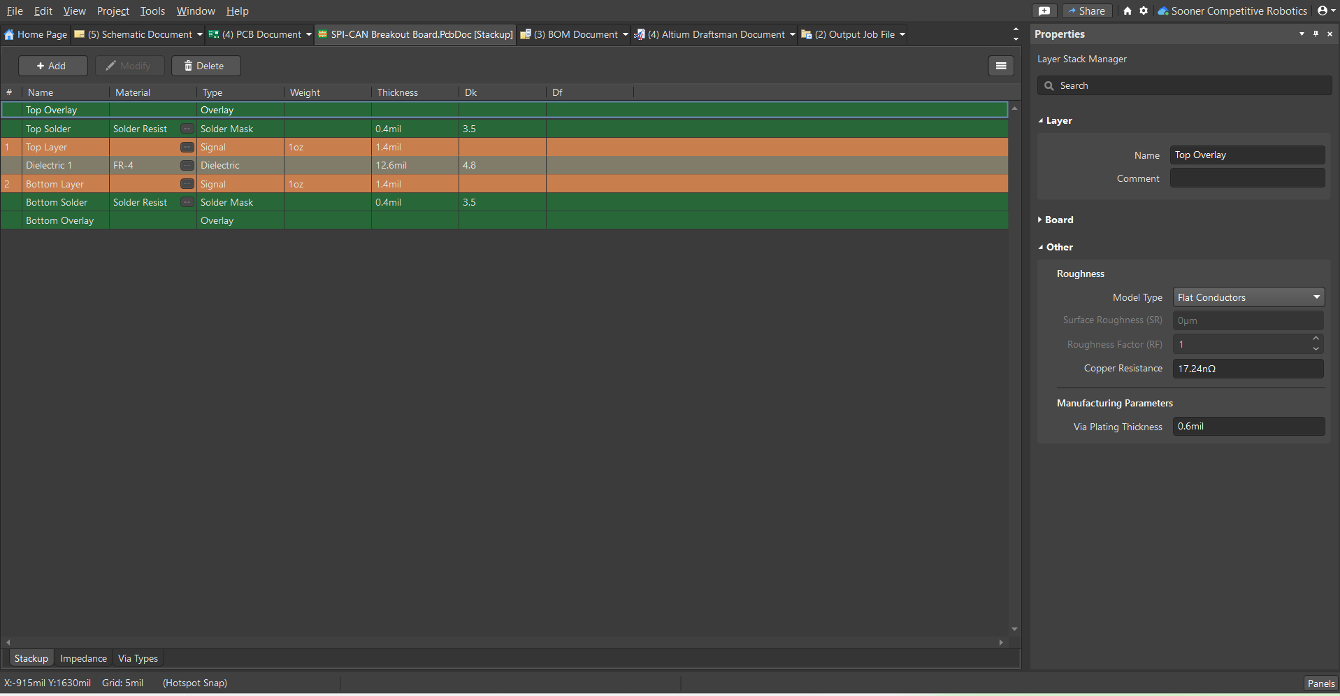Expand the BOM Document tab dropdown
1340x696 pixels.
[626, 34]
